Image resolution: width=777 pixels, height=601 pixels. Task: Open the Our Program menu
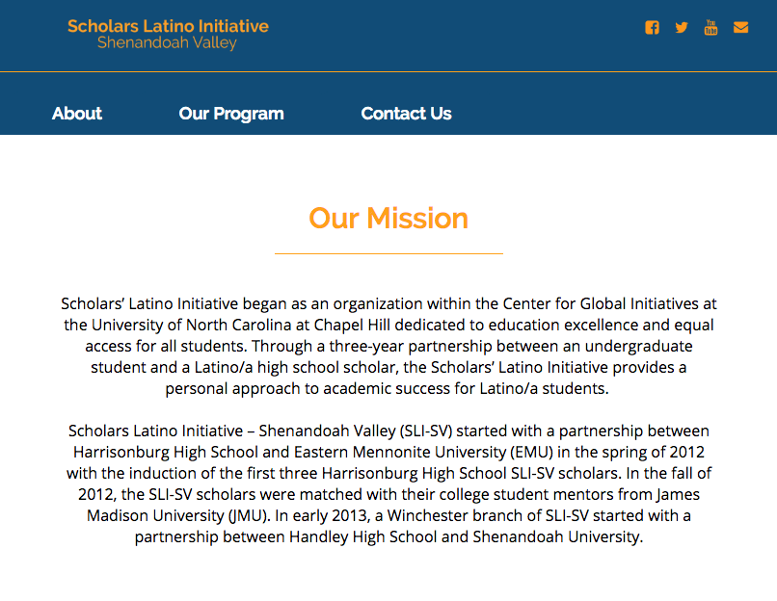pos(231,114)
